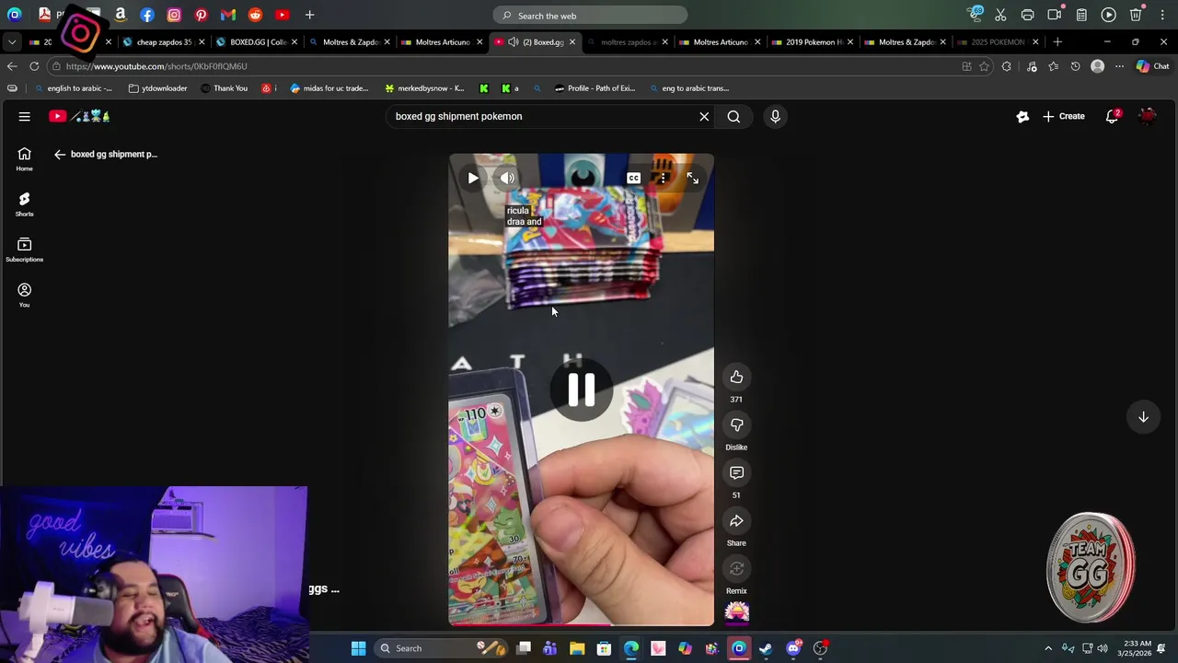Close the (2) Boxed.gg YouTube tab

click(572, 41)
